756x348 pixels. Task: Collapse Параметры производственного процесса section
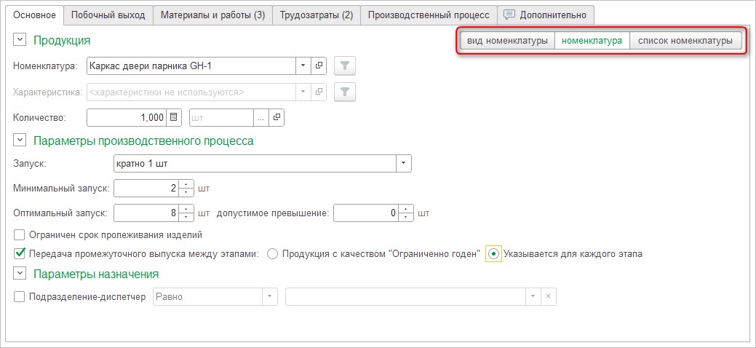pyautogui.click(x=20, y=141)
